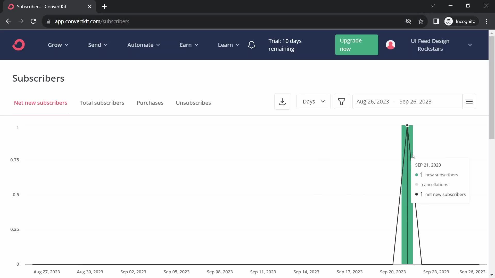Image resolution: width=495 pixels, height=278 pixels.
Task: Expand the Send navigation dropdown
Action: point(97,45)
